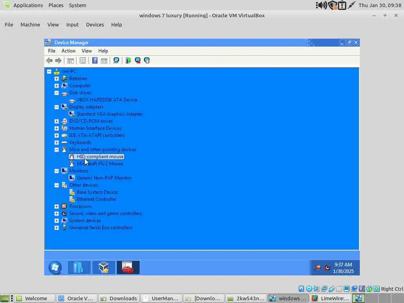Select Sound, video and game controllers row
The image size is (404, 303).
point(106,213)
